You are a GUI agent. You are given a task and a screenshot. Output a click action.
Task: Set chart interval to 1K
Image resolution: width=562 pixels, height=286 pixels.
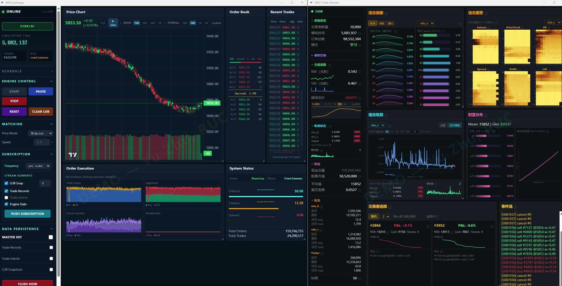tap(200, 23)
